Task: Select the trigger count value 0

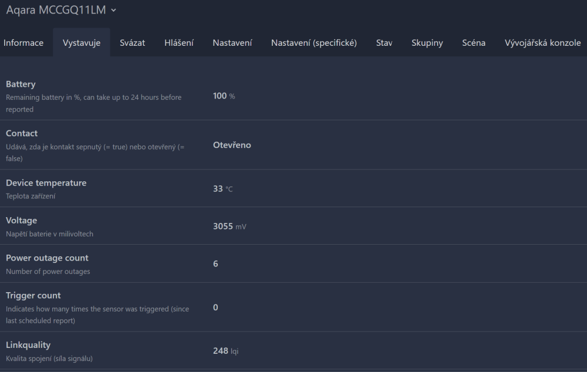Action: [x=215, y=307]
